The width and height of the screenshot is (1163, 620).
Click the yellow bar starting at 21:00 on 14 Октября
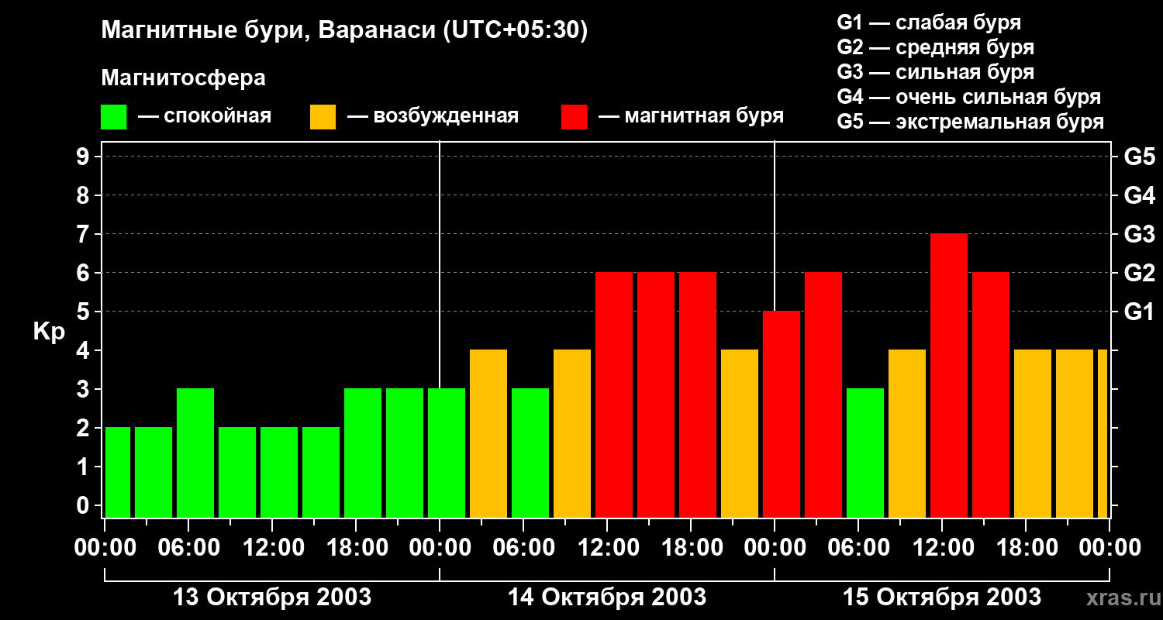point(740,433)
